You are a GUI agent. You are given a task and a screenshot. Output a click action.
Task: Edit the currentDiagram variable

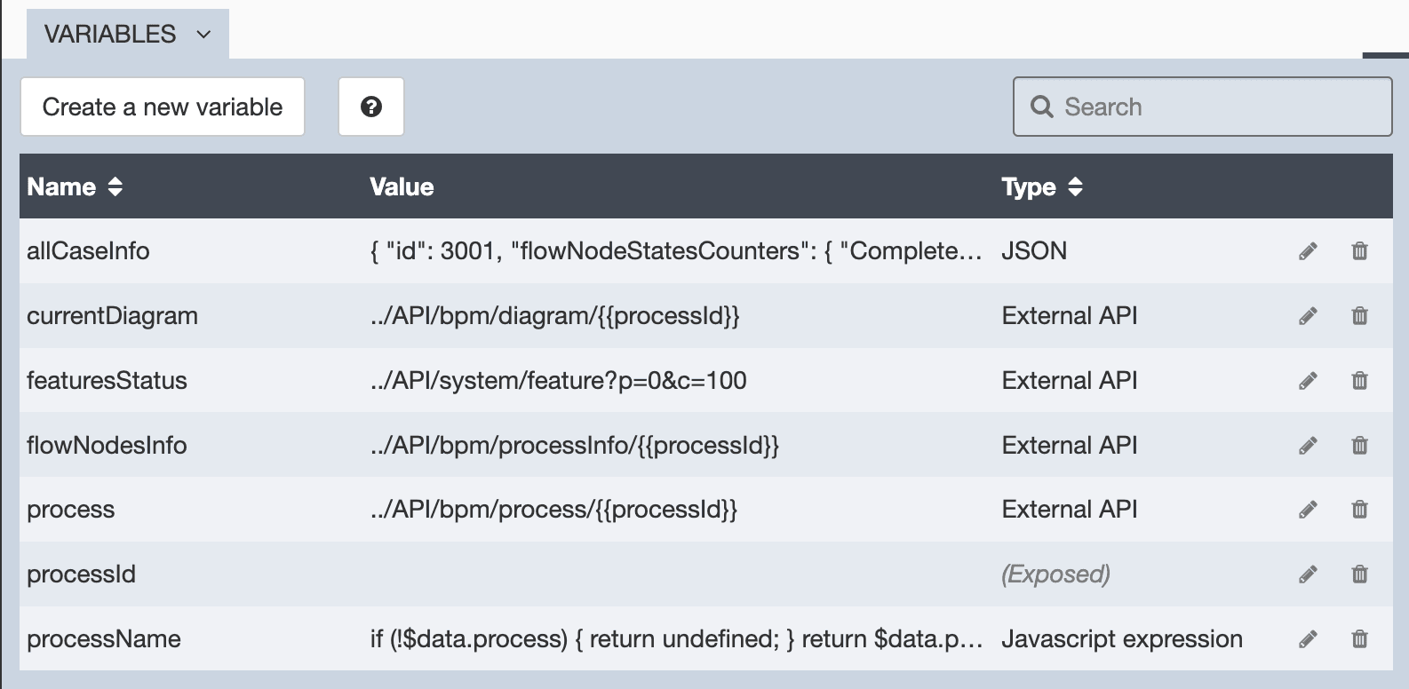[1306, 315]
